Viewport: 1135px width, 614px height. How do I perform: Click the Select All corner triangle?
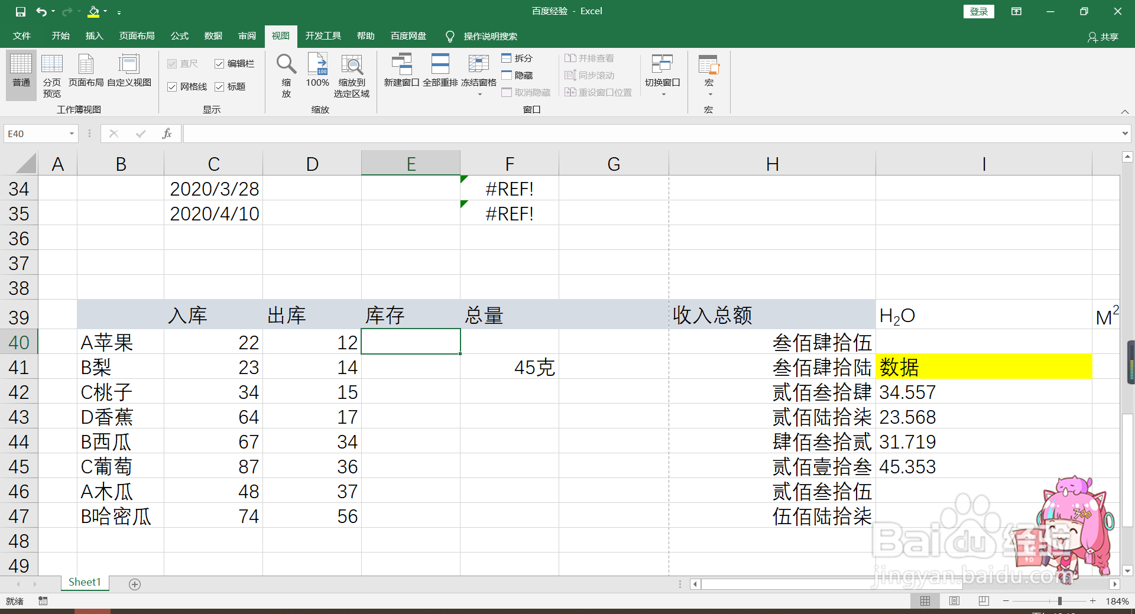[x=26, y=163]
